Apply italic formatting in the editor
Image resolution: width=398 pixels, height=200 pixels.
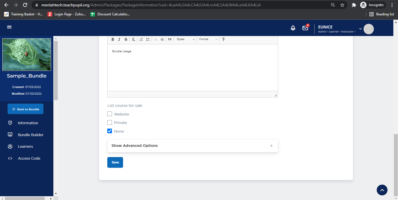119,39
